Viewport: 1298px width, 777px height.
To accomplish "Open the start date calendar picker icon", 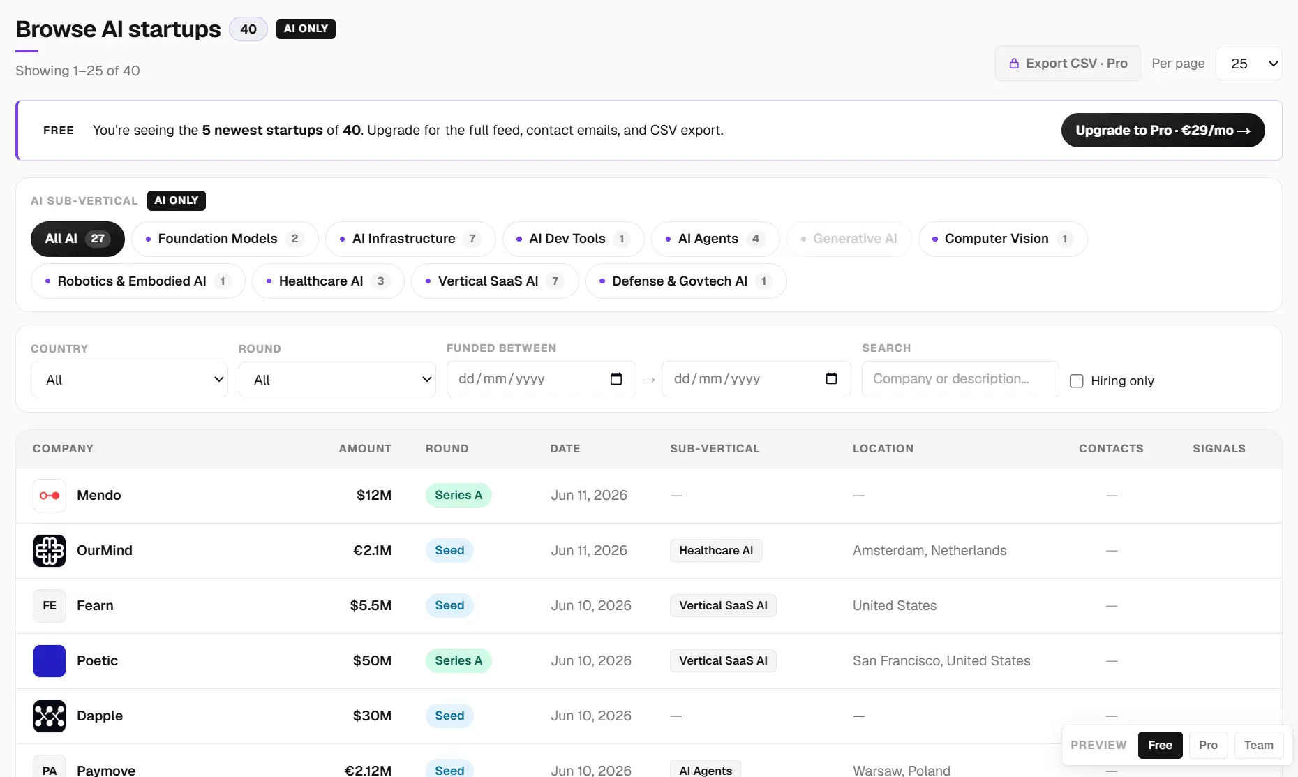I will tap(616, 379).
